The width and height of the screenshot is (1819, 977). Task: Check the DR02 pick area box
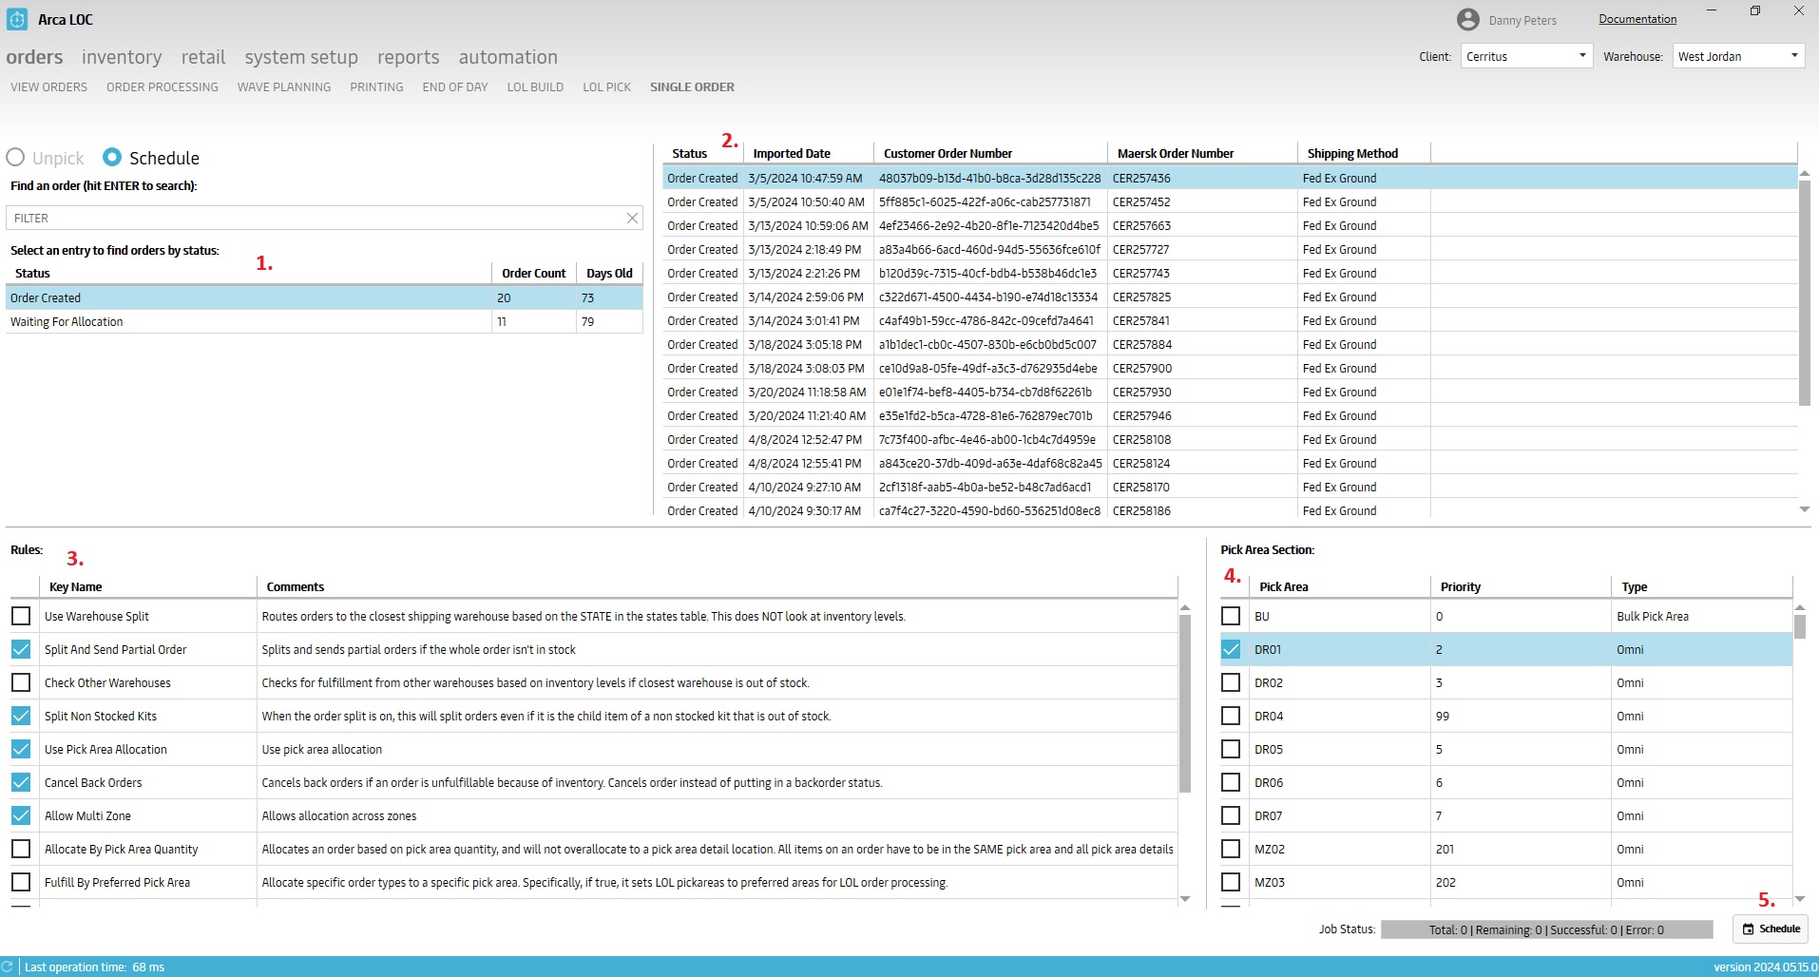pyautogui.click(x=1231, y=682)
